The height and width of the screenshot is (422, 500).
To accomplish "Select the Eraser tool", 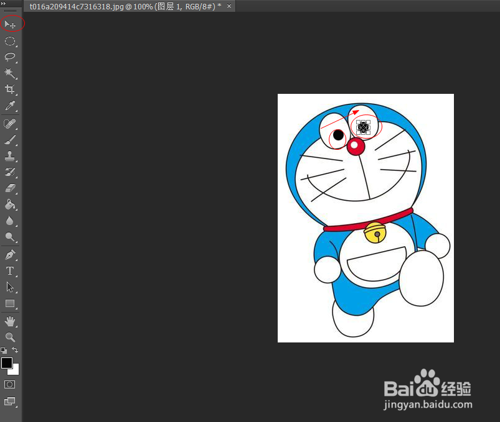I will coord(10,188).
